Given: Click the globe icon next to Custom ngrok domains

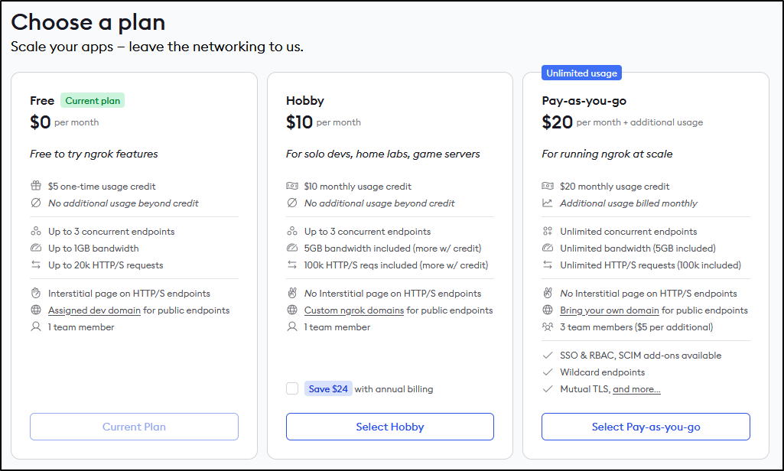Looking at the screenshot, I should pyautogui.click(x=292, y=310).
